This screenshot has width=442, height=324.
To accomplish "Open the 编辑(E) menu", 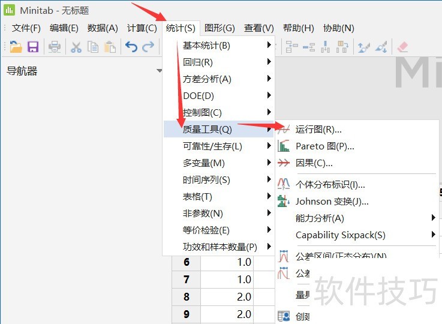I will click(64, 28).
